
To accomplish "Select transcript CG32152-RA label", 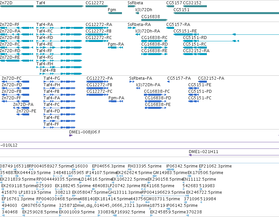I will point(196,51).
